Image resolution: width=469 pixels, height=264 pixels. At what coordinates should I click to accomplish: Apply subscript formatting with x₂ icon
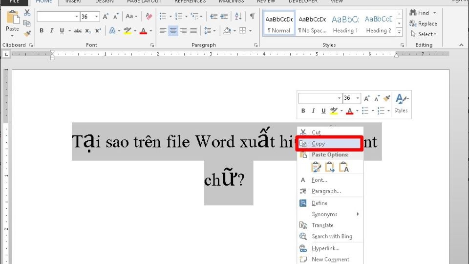pos(88,30)
